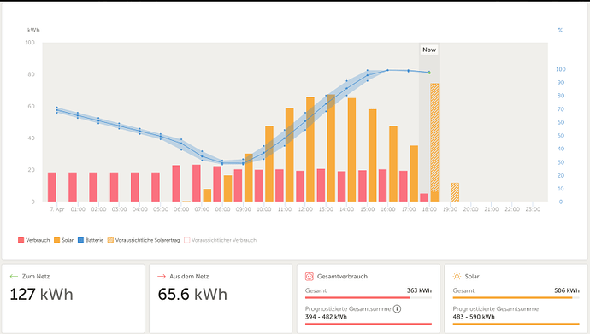The height and width of the screenshot is (334, 590).
Task: Click the 506 kWh Gesamt solar value
Action: click(567, 290)
